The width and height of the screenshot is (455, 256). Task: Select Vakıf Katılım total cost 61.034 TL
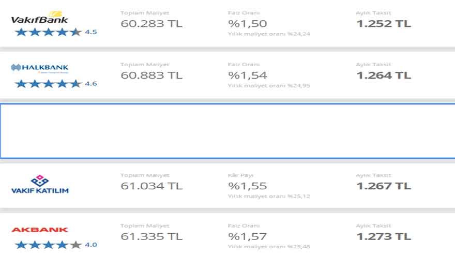coord(151,186)
